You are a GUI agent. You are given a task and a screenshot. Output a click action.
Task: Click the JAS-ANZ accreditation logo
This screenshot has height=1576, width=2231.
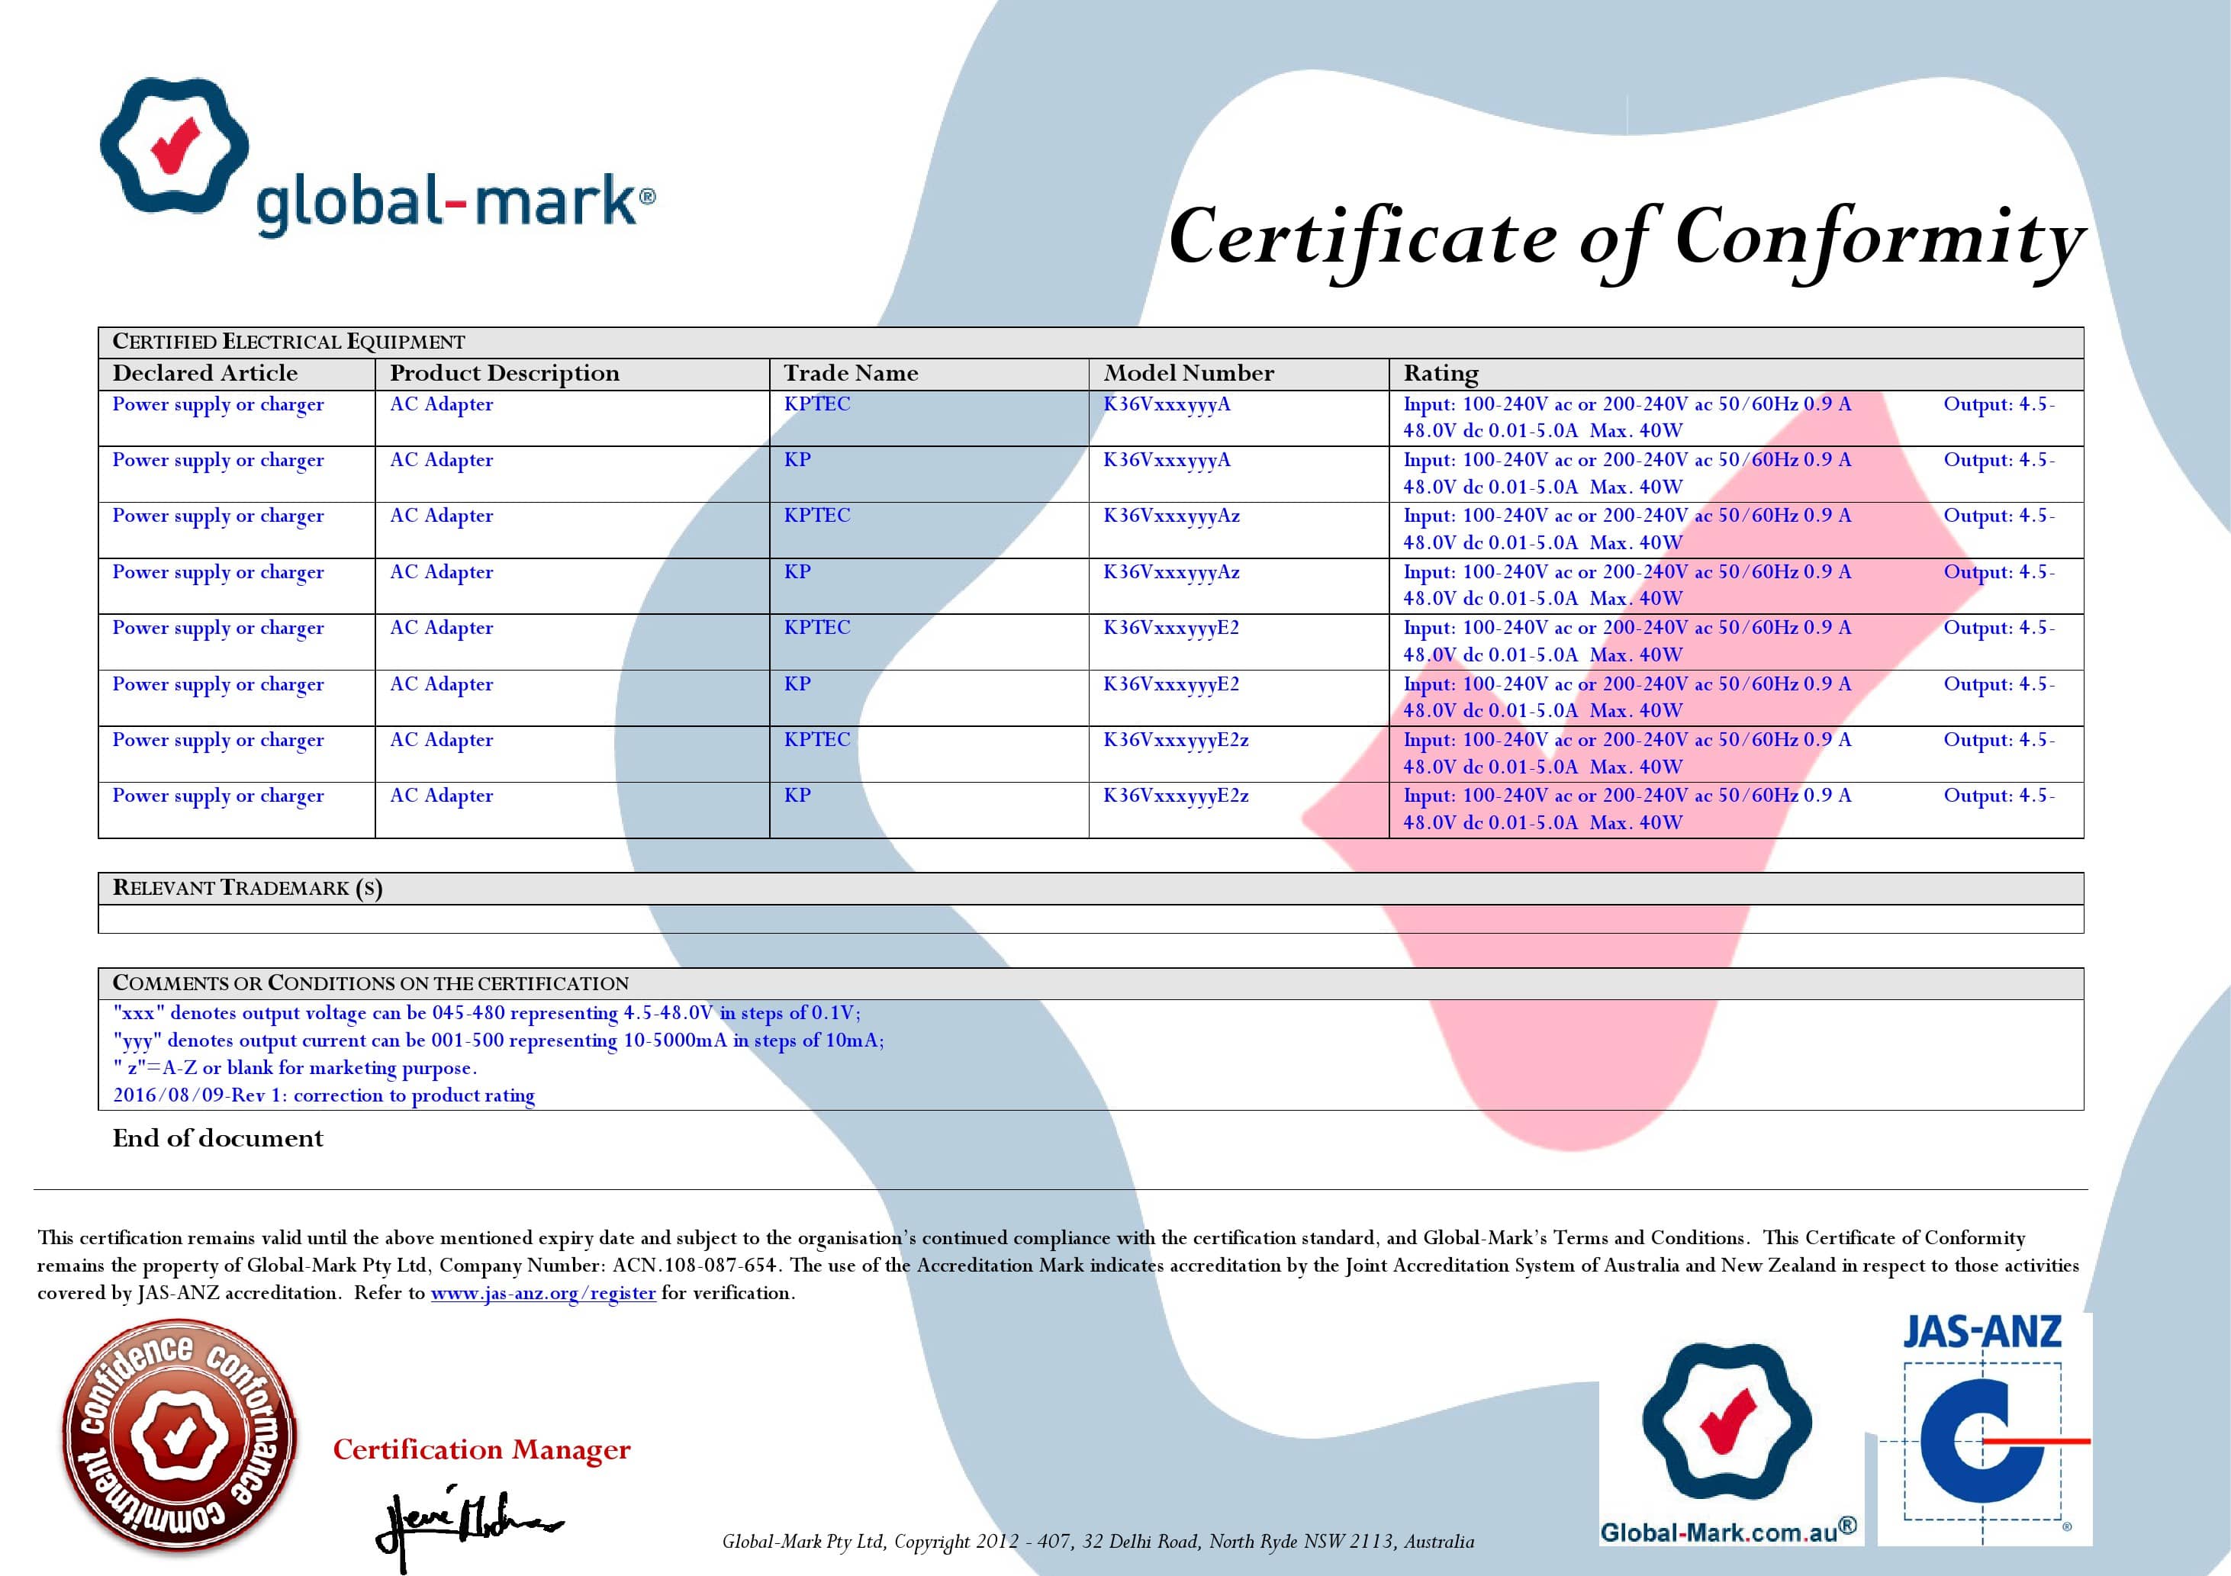(1983, 1431)
